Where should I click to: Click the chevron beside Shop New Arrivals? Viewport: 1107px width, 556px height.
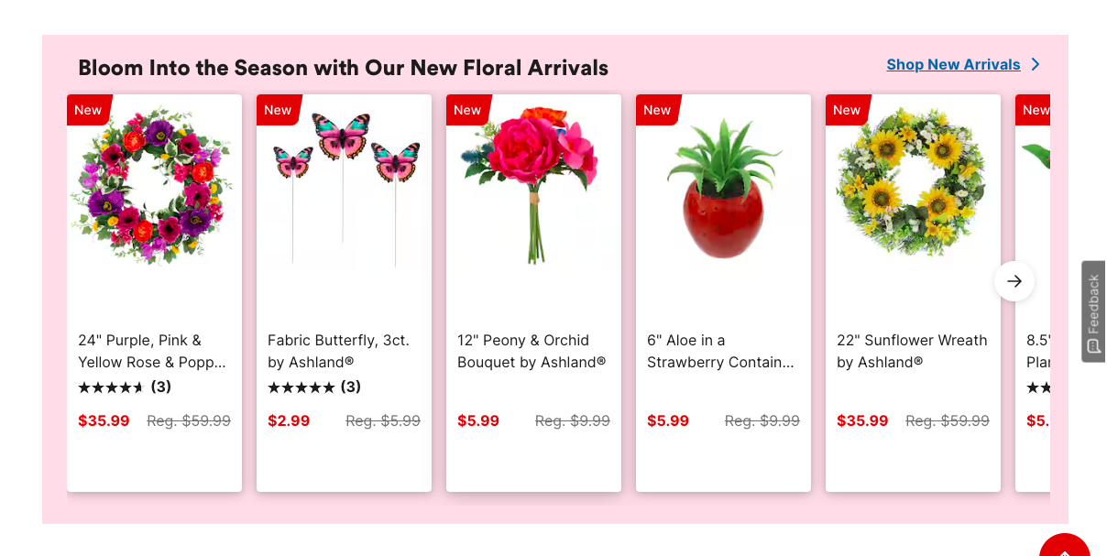[1036, 64]
